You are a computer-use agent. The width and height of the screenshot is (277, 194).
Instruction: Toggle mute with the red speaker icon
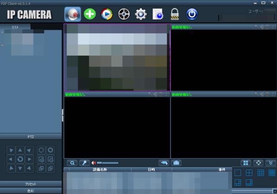[94, 163]
